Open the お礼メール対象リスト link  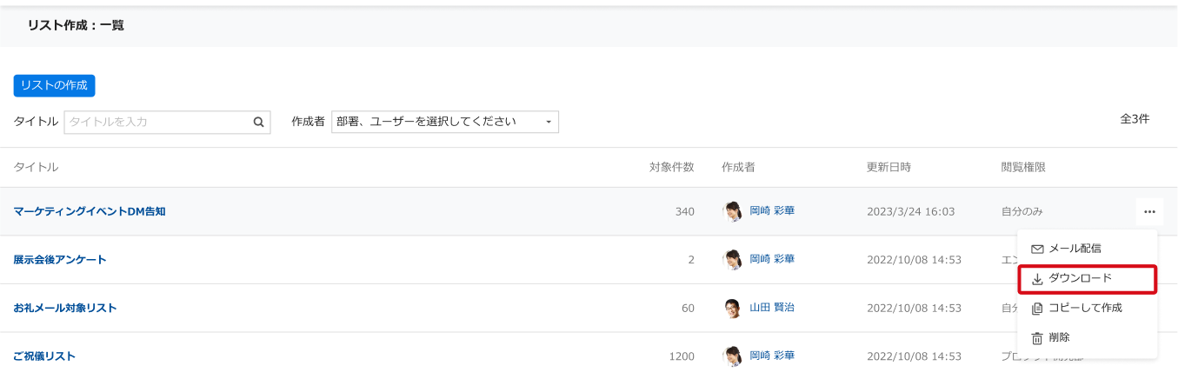pyautogui.click(x=65, y=308)
